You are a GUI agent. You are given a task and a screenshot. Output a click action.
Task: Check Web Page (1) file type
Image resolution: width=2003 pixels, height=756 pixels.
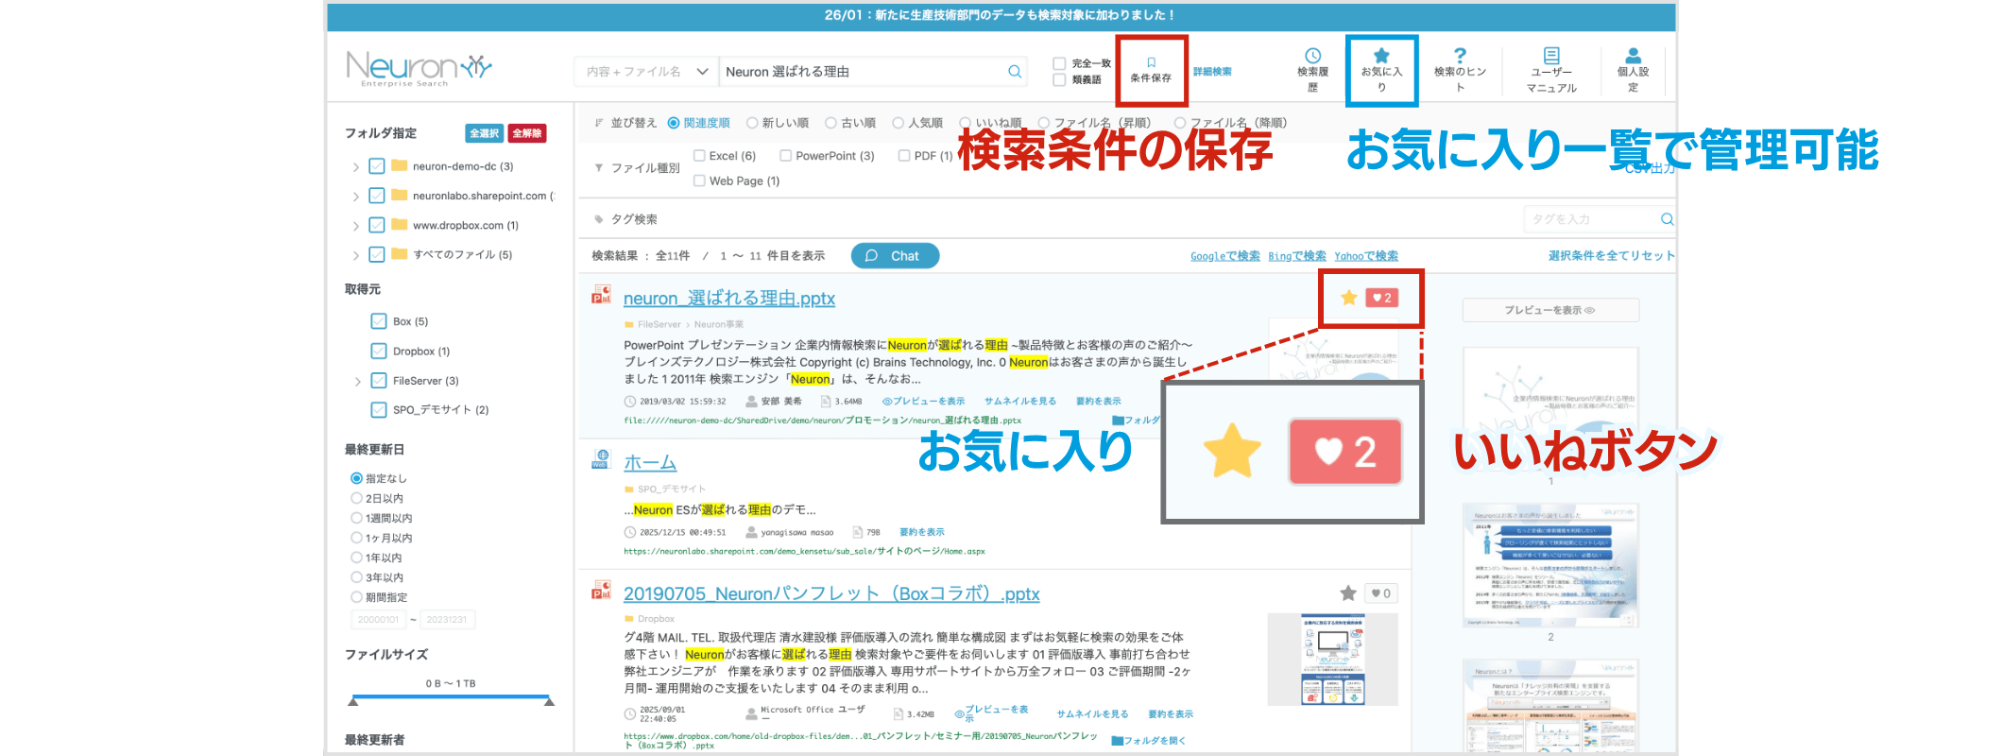click(699, 180)
